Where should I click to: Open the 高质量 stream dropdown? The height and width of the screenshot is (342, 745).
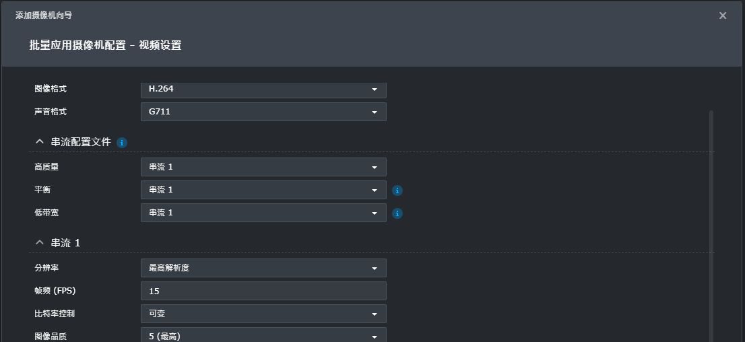(263, 167)
